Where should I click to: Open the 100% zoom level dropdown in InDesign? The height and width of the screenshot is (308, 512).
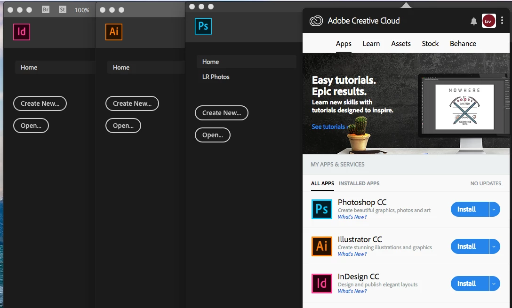pyautogui.click(x=81, y=10)
